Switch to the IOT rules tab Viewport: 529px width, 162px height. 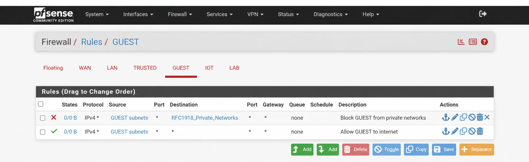pyautogui.click(x=209, y=68)
